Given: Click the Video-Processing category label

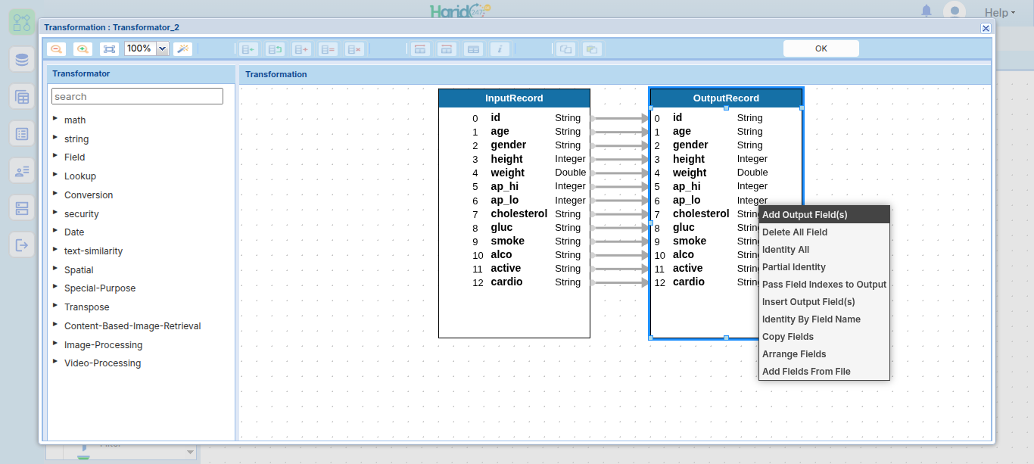Looking at the screenshot, I should click(102, 363).
